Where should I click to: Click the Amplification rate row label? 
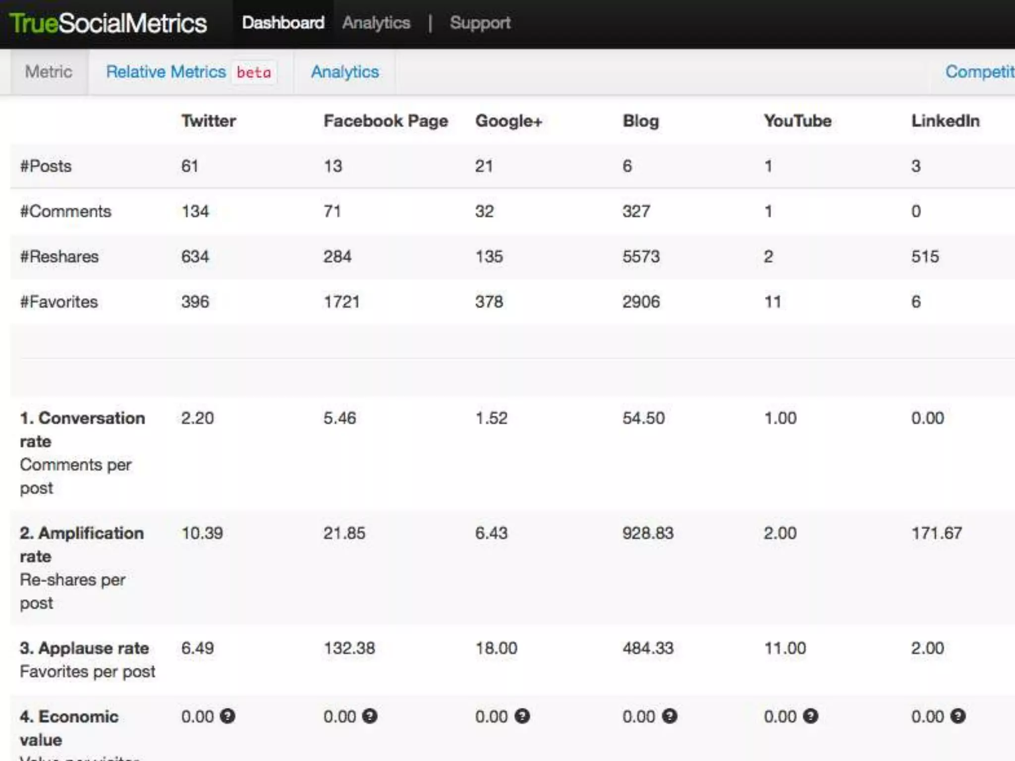point(82,544)
